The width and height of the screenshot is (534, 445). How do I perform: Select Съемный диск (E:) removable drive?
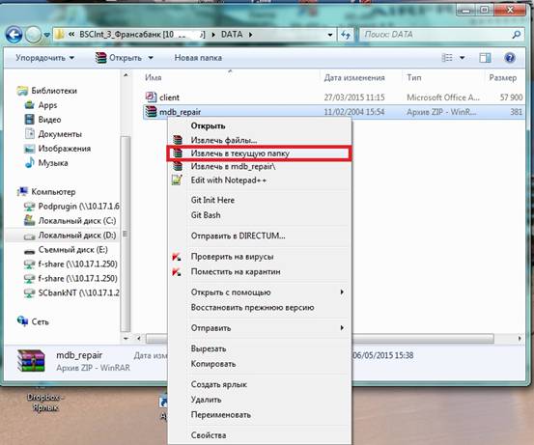tap(66, 250)
